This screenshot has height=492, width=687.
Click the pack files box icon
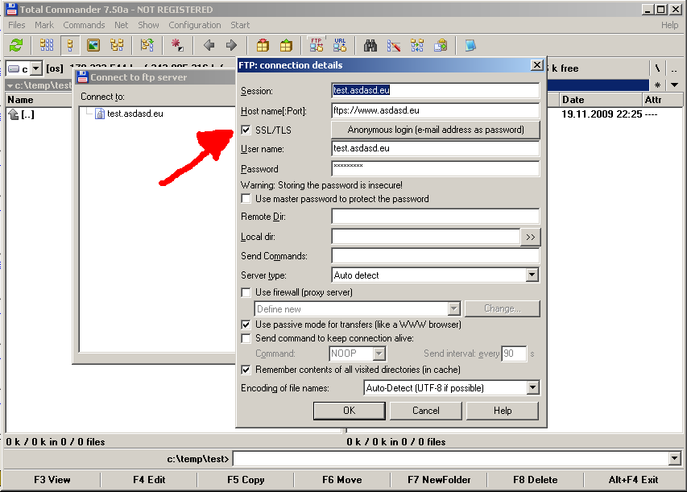[x=263, y=45]
